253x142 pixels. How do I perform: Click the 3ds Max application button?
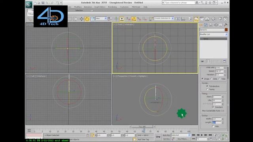click(x=29, y=4)
